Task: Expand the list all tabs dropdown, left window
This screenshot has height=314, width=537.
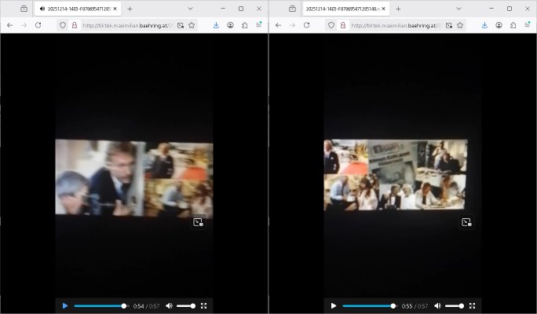Action: coord(190,9)
